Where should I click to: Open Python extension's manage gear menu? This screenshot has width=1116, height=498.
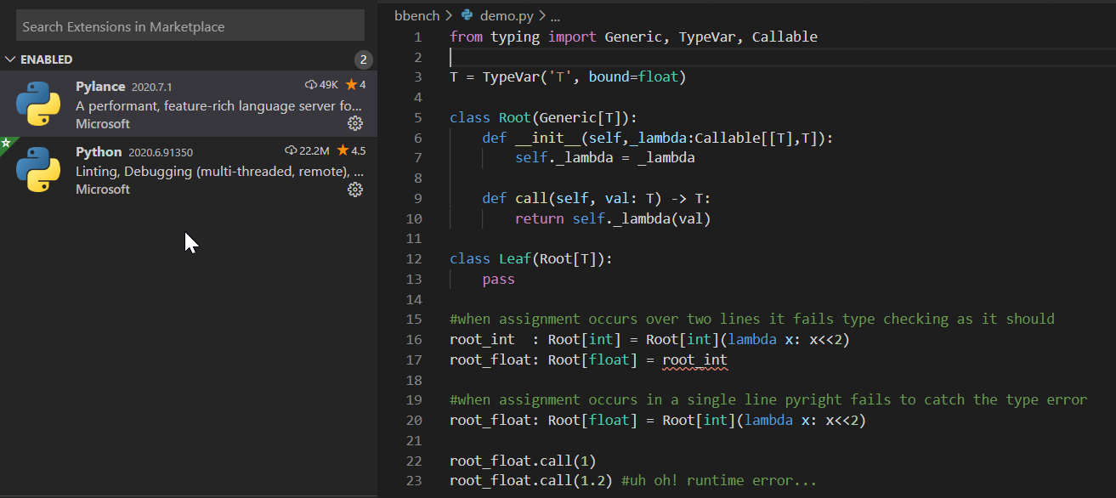click(x=355, y=190)
